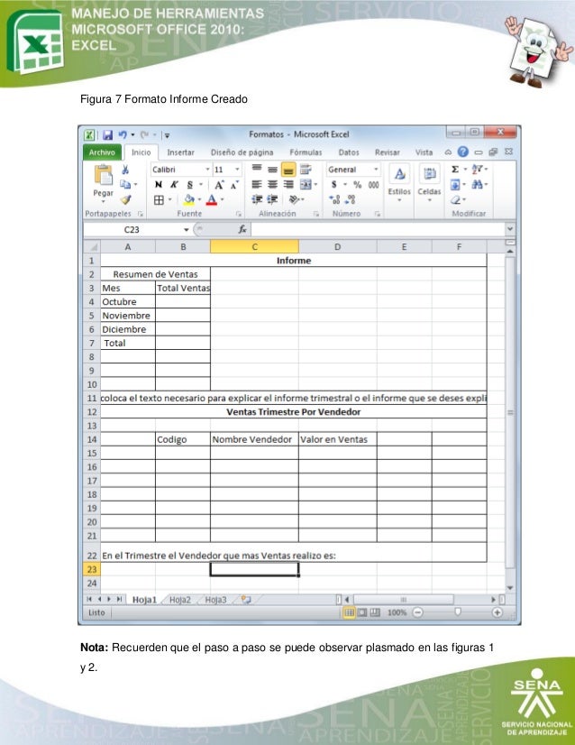Switch to the Insertar tab
Screen dimensions: 575x745
click(180, 152)
